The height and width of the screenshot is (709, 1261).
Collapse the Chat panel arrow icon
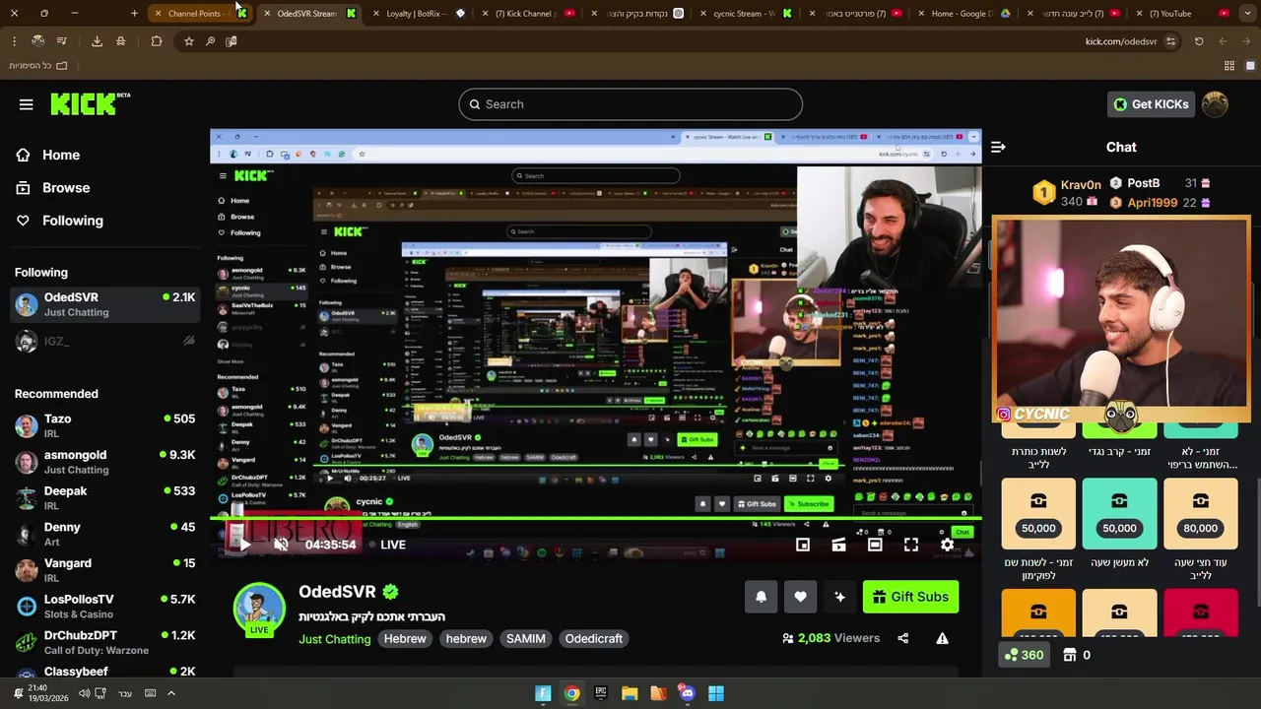[998, 147]
